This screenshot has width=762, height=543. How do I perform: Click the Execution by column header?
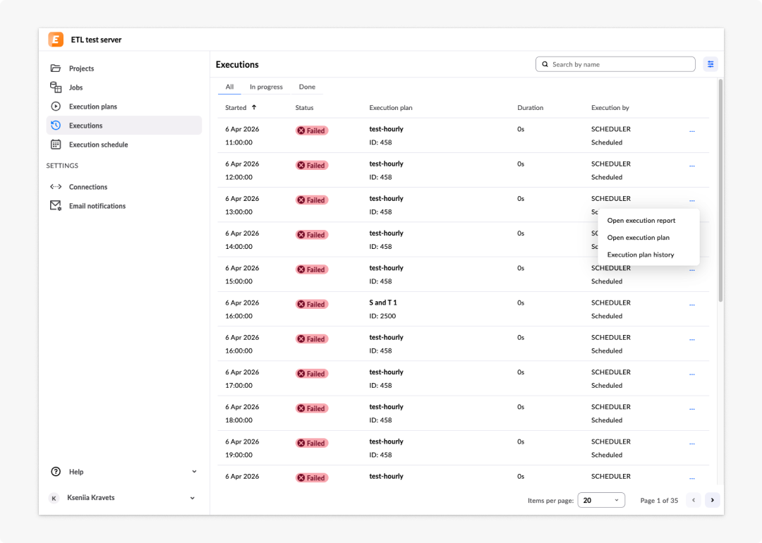[610, 108]
